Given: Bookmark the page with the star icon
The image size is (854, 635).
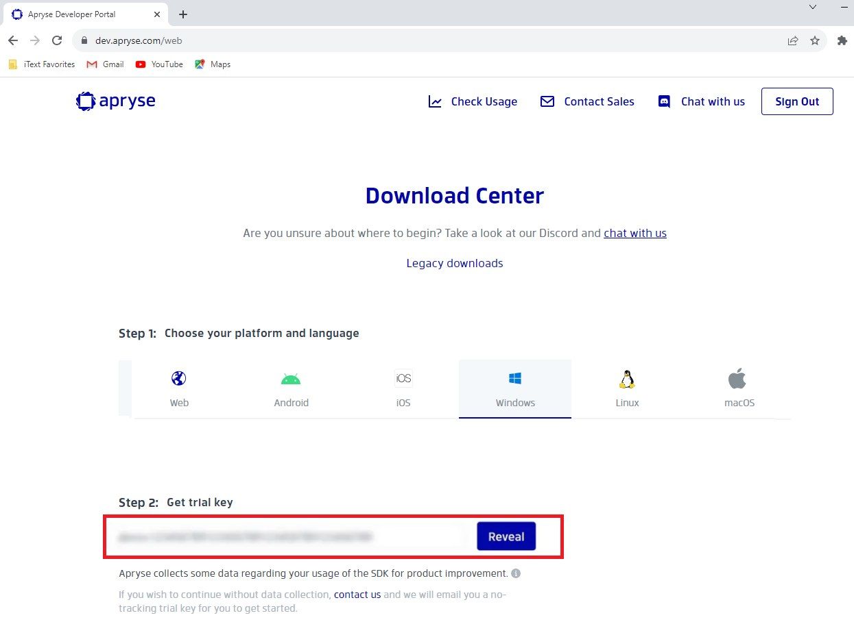Looking at the screenshot, I should pyautogui.click(x=815, y=40).
